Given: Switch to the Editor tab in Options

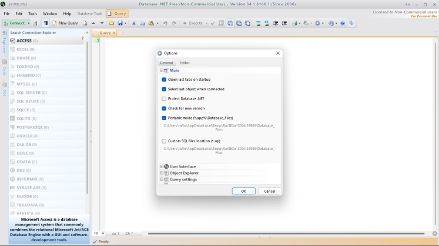Looking at the screenshot, I should click(185, 63).
